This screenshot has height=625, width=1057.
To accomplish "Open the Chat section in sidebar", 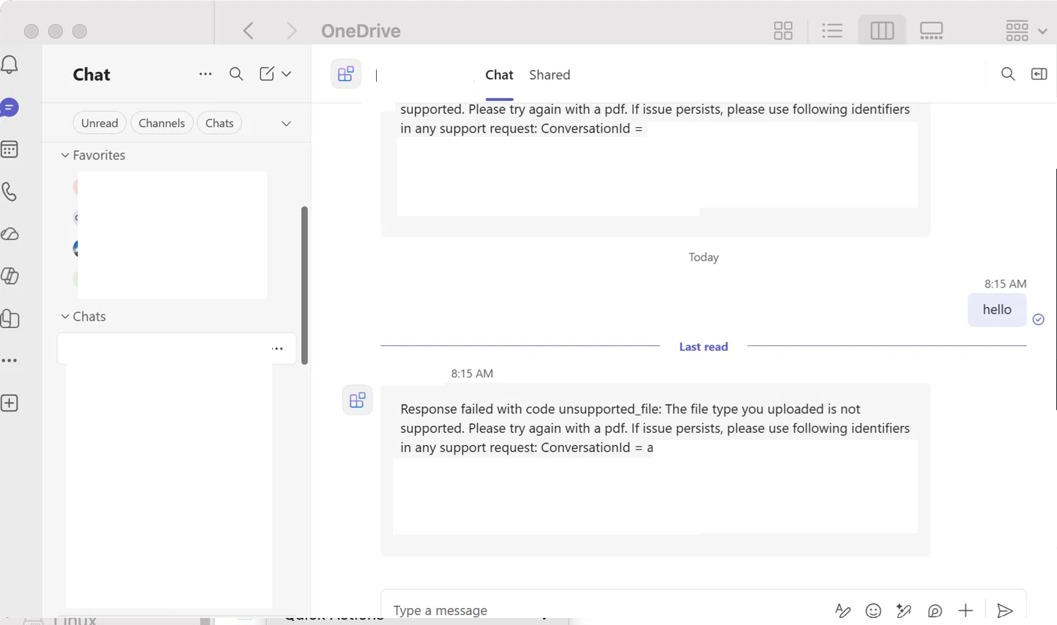I will [x=9, y=107].
